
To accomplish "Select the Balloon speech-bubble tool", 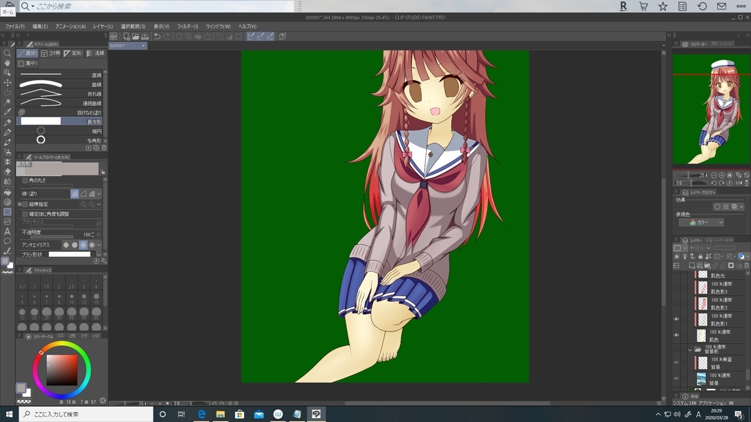I will point(8,241).
